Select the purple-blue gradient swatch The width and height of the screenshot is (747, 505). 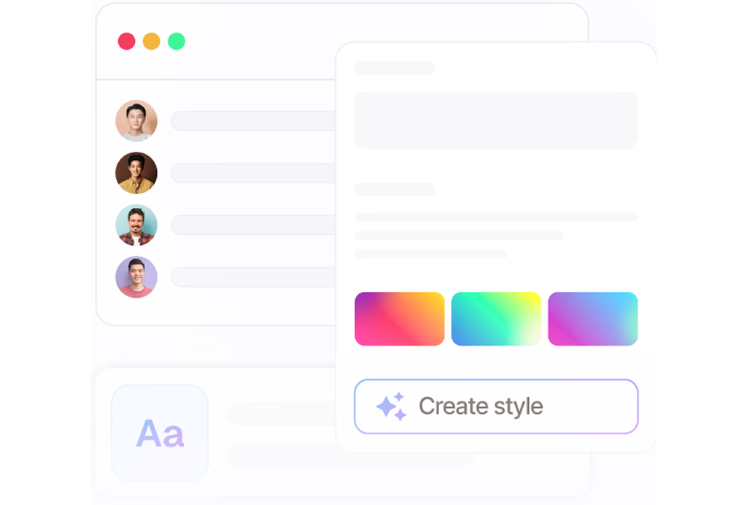[592, 319]
